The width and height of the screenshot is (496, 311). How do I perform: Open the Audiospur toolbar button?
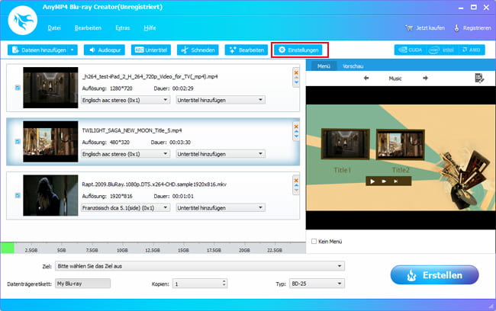click(105, 50)
